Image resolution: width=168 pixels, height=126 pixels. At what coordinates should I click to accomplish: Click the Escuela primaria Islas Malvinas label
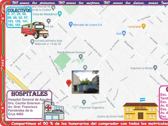(49, 42)
